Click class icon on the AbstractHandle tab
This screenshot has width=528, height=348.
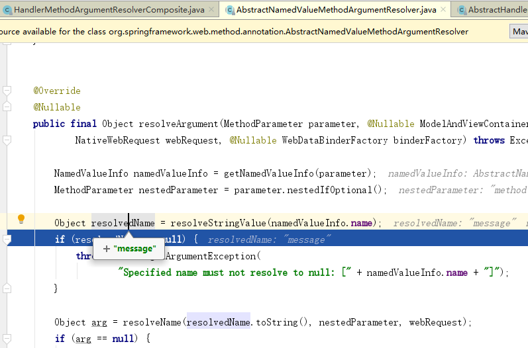click(x=460, y=10)
